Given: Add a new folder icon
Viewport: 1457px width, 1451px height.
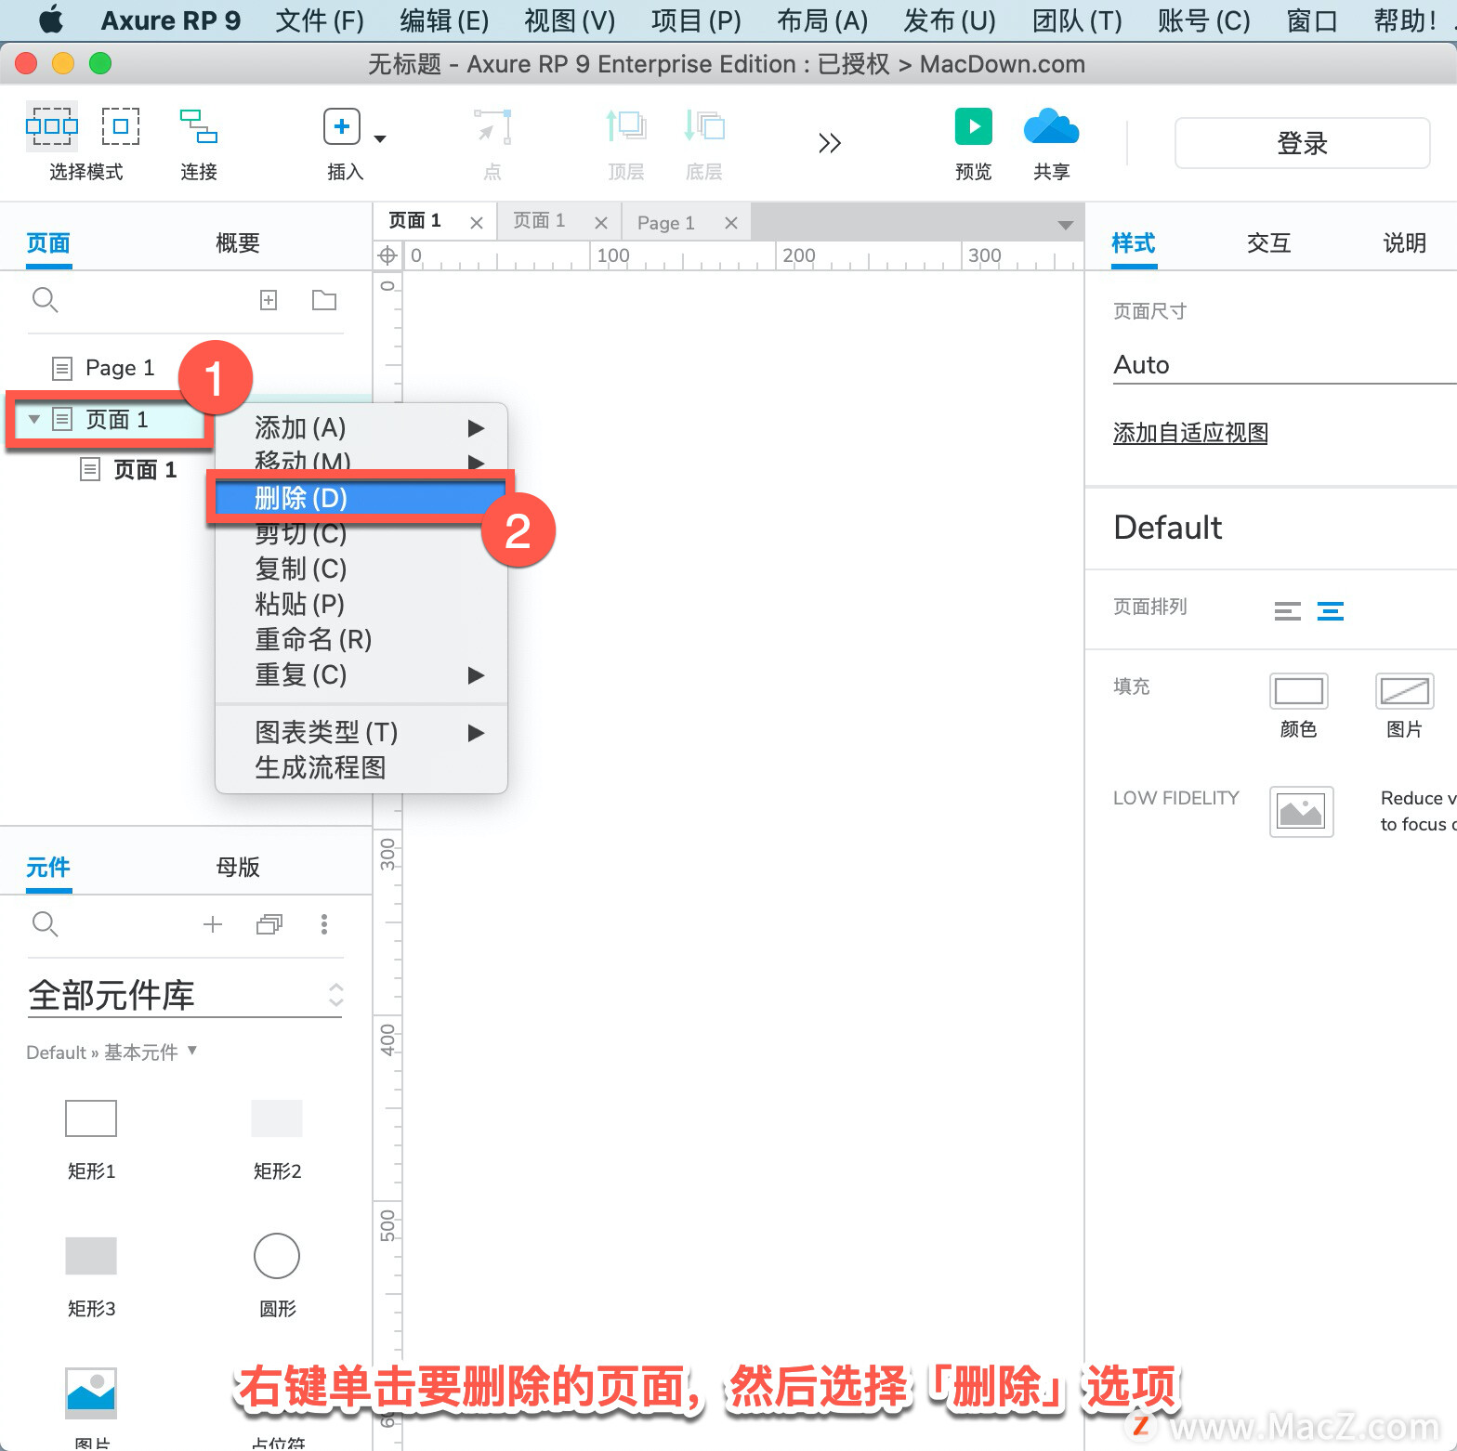Looking at the screenshot, I should tap(324, 300).
